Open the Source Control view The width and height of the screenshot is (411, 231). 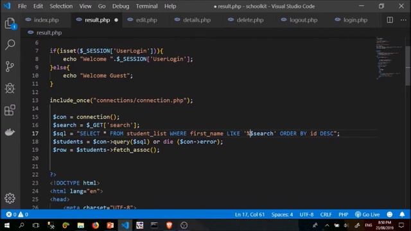click(x=10, y=67)
